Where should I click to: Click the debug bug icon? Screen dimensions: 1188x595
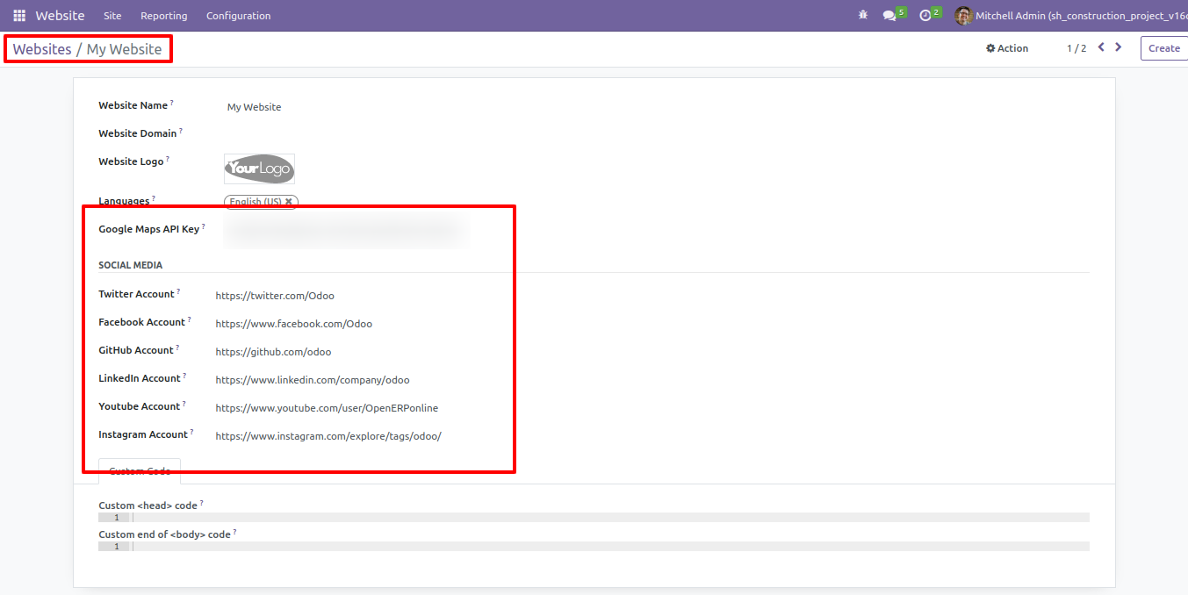click(x=863, y=16)
